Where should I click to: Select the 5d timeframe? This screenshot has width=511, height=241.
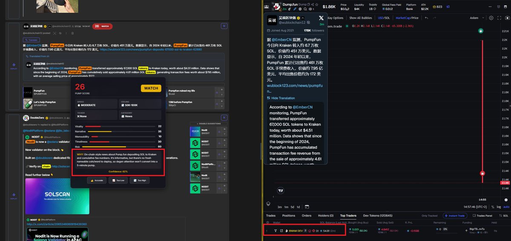pos(292,207)
